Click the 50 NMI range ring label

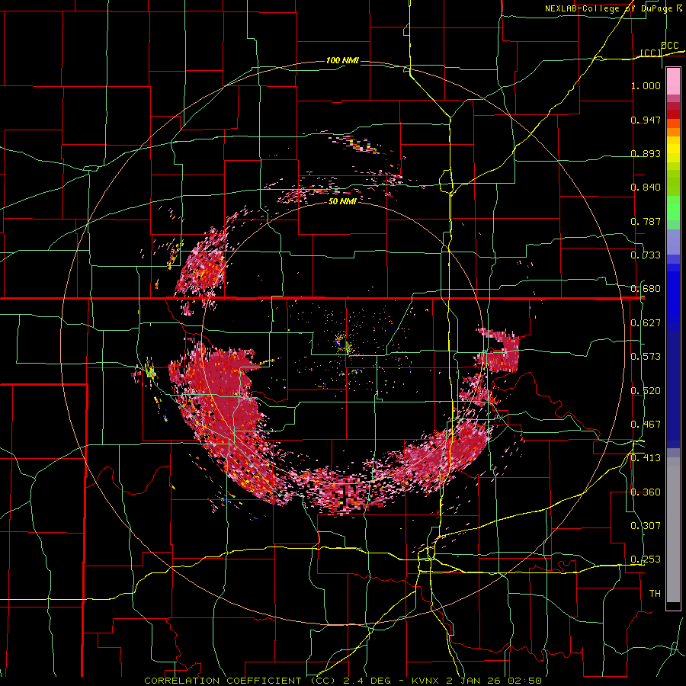click(x=342, y=201)
